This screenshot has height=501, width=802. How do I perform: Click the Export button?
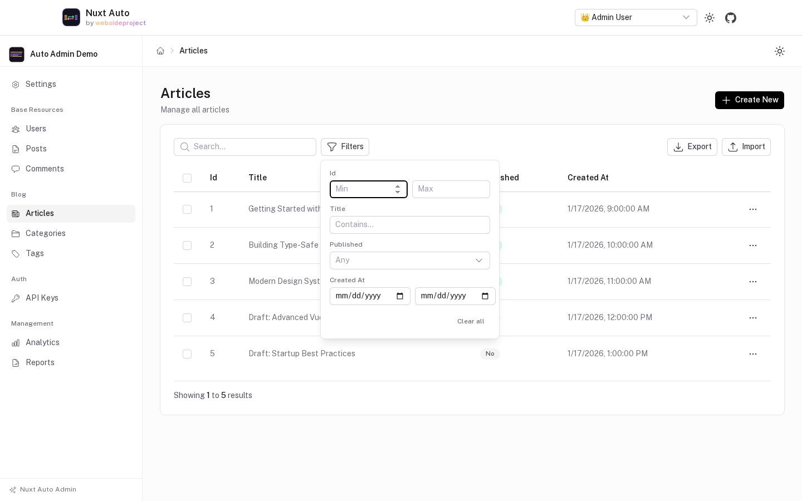[692, 147]
